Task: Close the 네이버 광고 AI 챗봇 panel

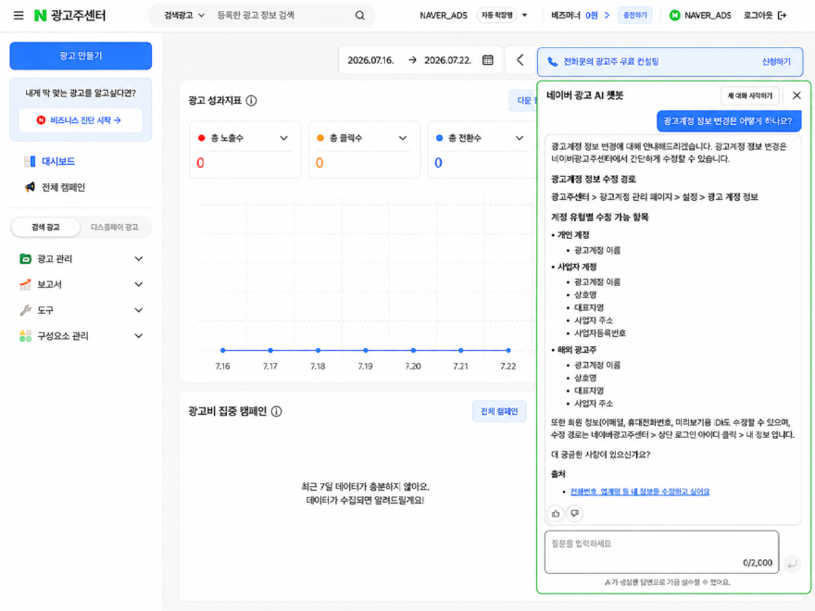Action: tap(796, 95)
